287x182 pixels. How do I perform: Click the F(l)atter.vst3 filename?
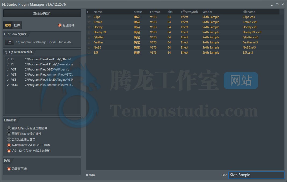point(250,38)
